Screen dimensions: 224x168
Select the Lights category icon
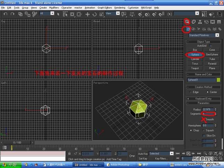coord(199,29)
